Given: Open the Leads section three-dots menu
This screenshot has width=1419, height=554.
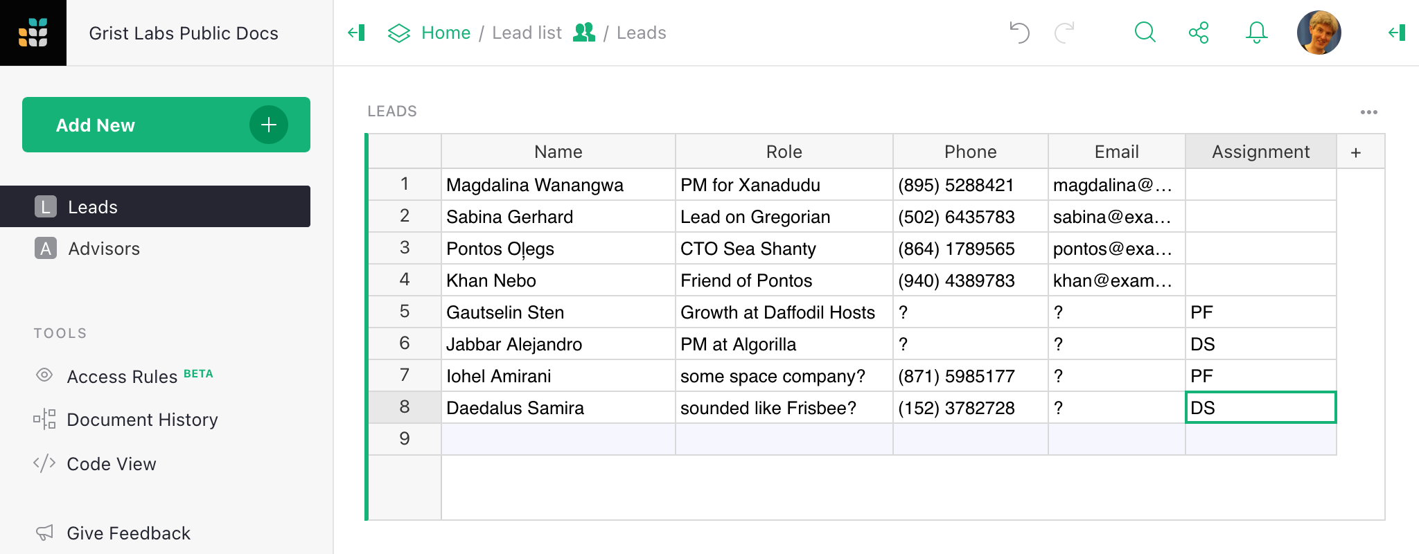Looking at the screenshot, I should pos(1368,111).
